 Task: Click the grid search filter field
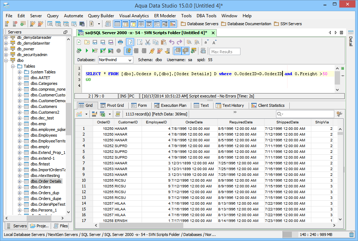[305, 114]
